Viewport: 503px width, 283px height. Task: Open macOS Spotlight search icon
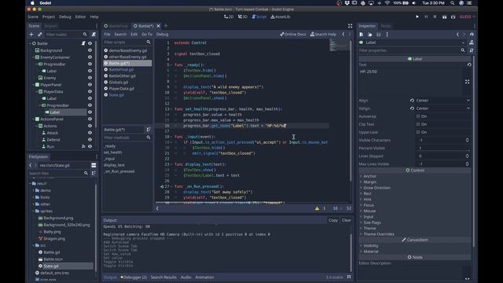pos(453,3)
